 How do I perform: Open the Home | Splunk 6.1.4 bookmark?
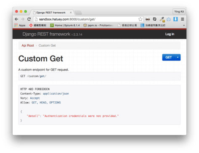point(65,25)
